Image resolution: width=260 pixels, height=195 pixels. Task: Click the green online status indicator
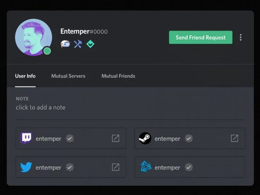[x=47, y=51]
